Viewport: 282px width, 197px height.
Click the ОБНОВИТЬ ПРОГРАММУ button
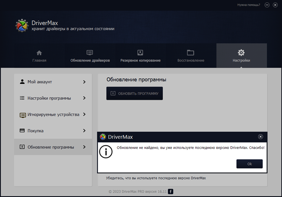tap(134, 93)
